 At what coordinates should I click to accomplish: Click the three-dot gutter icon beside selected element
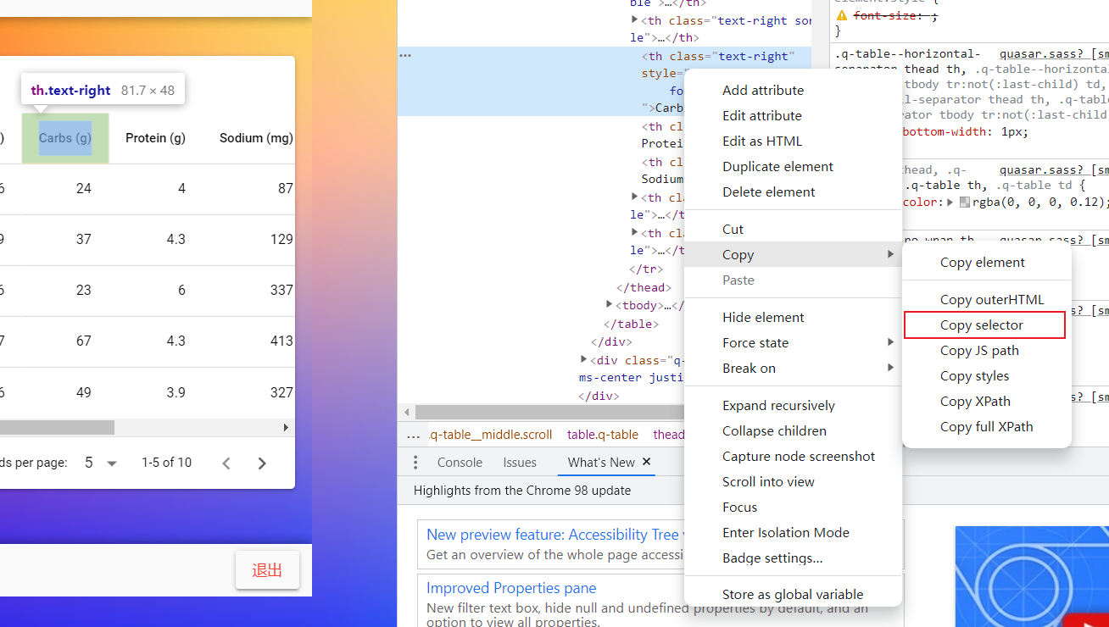(x=405, y=56)
